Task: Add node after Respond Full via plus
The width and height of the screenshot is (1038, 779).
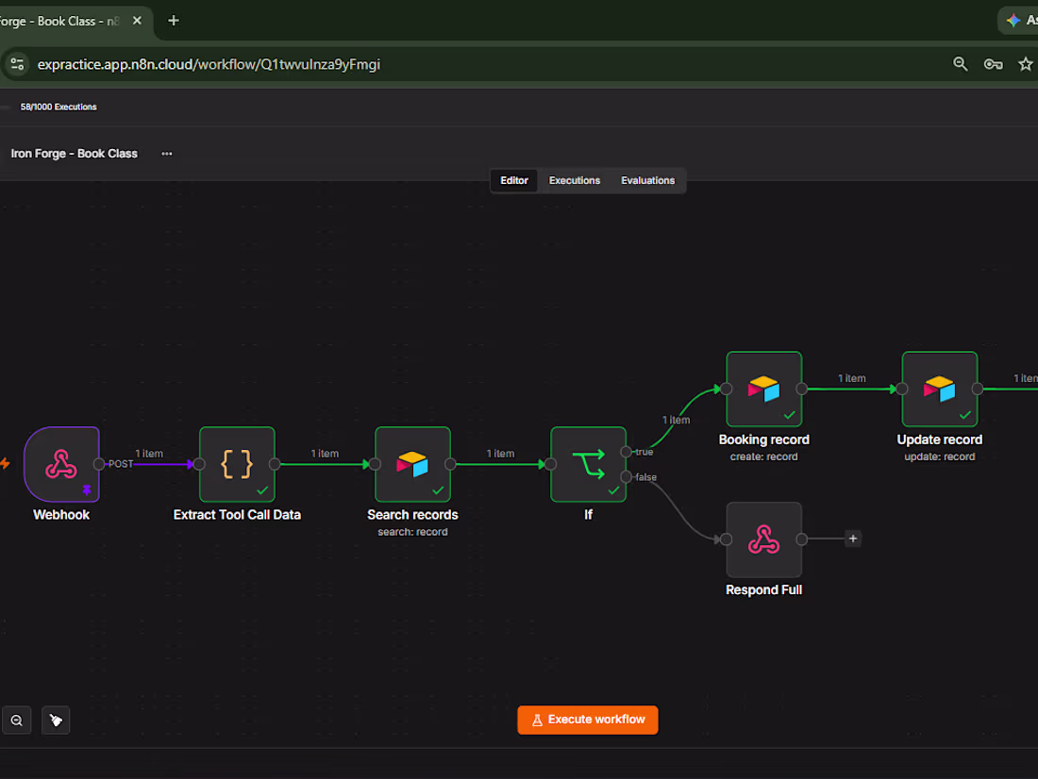Action: pyautogui.click(x=853, y=539)
